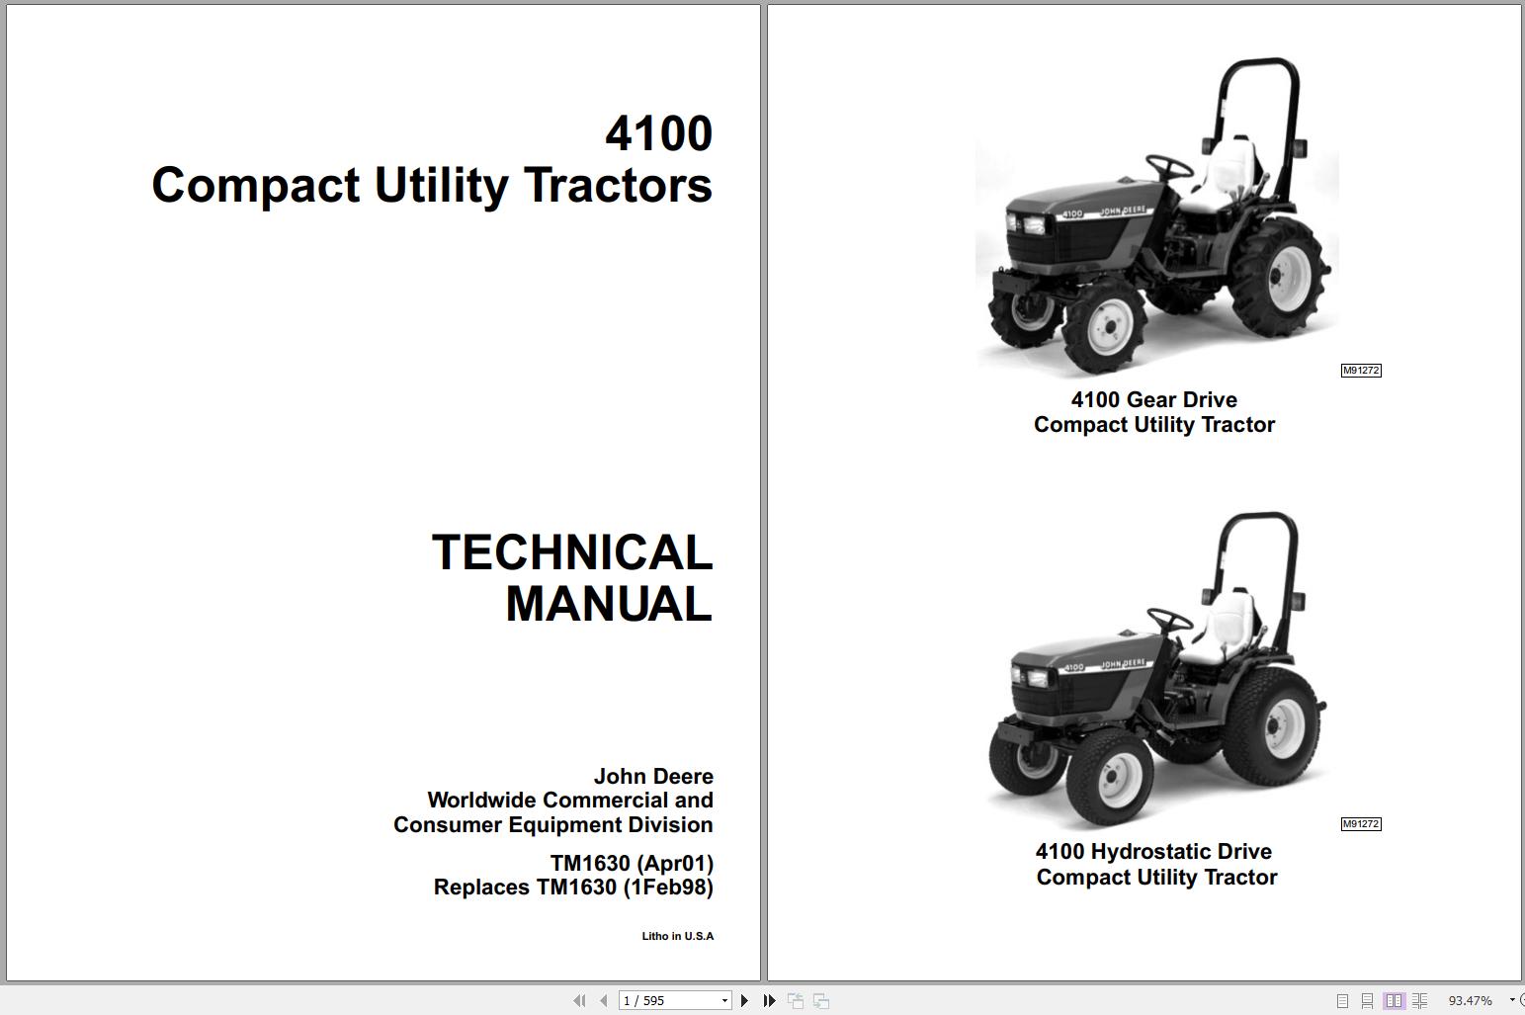The width and height of the screenshot is (1525, 1015).
Task: Click the 4100 Gear Drive tractor photo
Action: pyautogui.click(x=1157, y=216)
